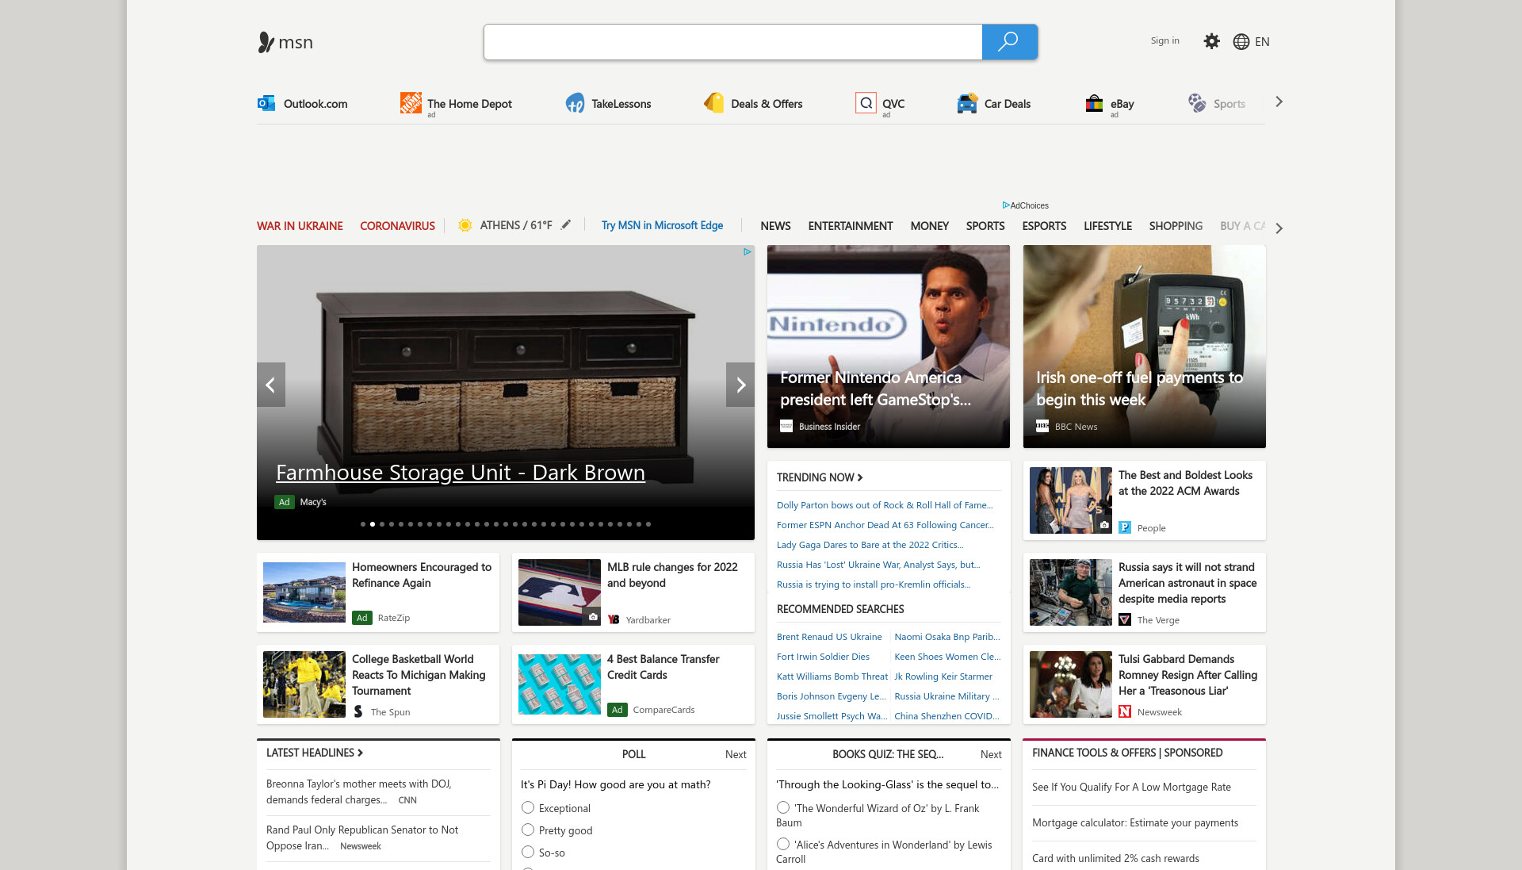This screenshot has height=870, width=1522.
Task: Click the Newsweek source icon
Action: tap(1125, 711)
